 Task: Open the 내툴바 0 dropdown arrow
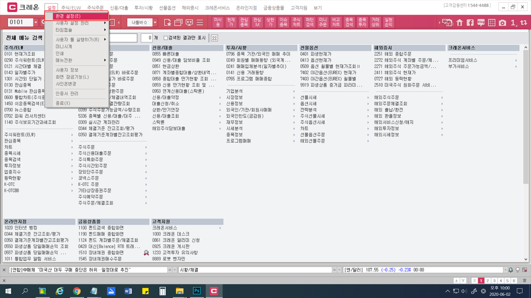155,22
